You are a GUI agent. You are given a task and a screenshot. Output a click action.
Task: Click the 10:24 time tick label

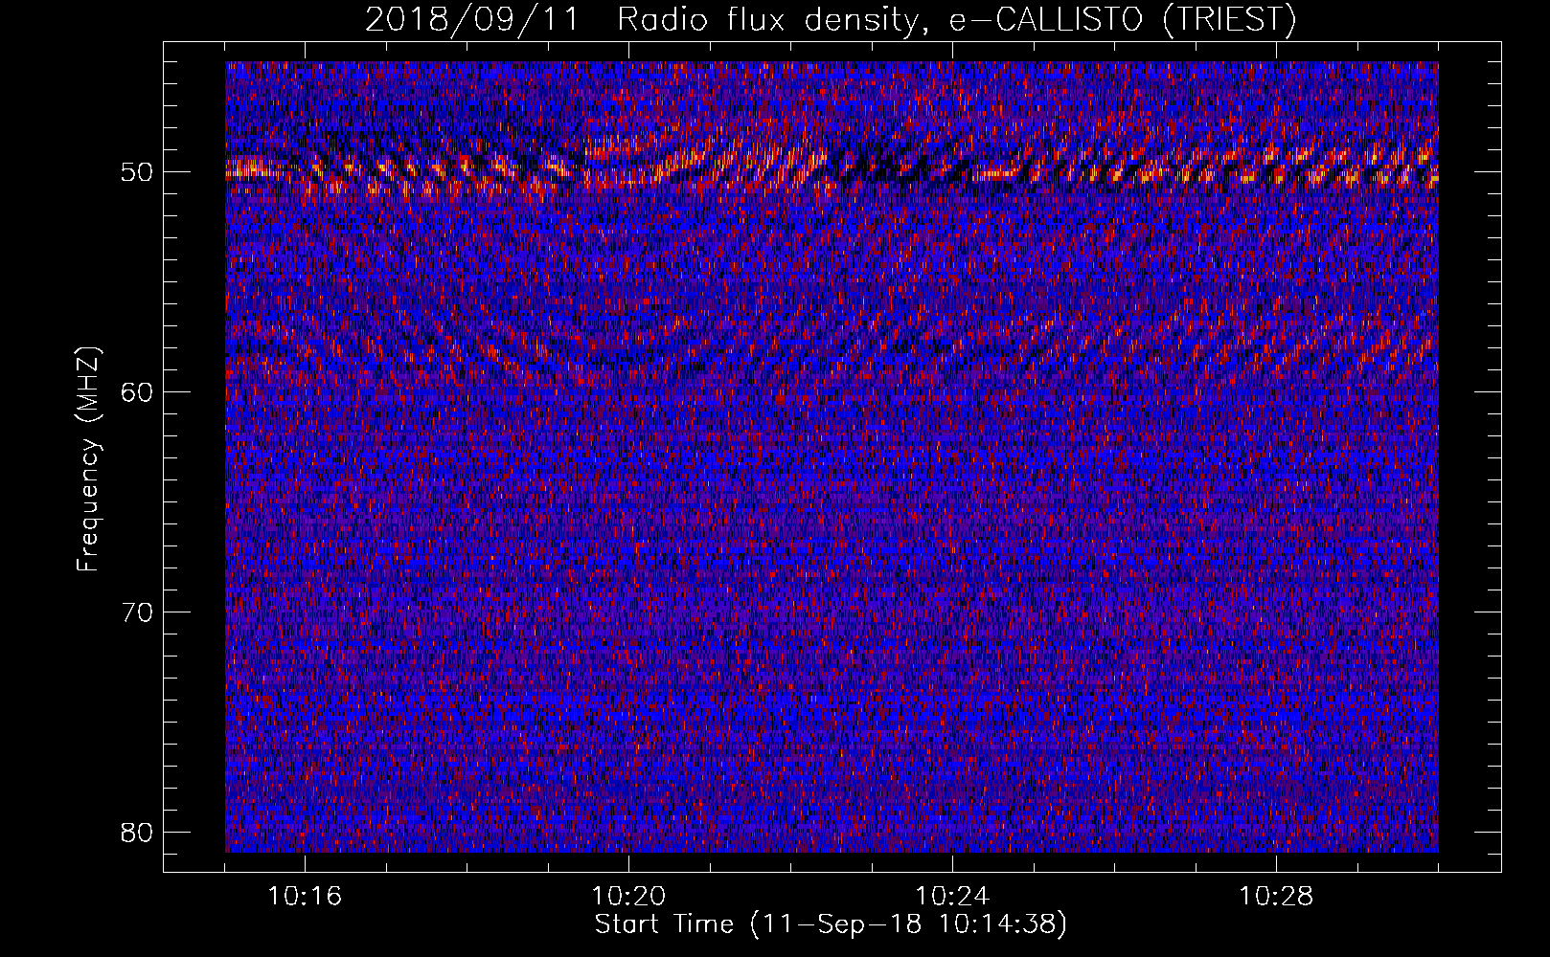(x=952, y=897)
